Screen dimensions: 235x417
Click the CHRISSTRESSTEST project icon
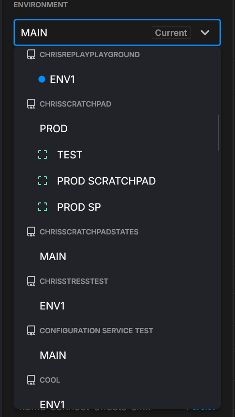coord(31,281)
